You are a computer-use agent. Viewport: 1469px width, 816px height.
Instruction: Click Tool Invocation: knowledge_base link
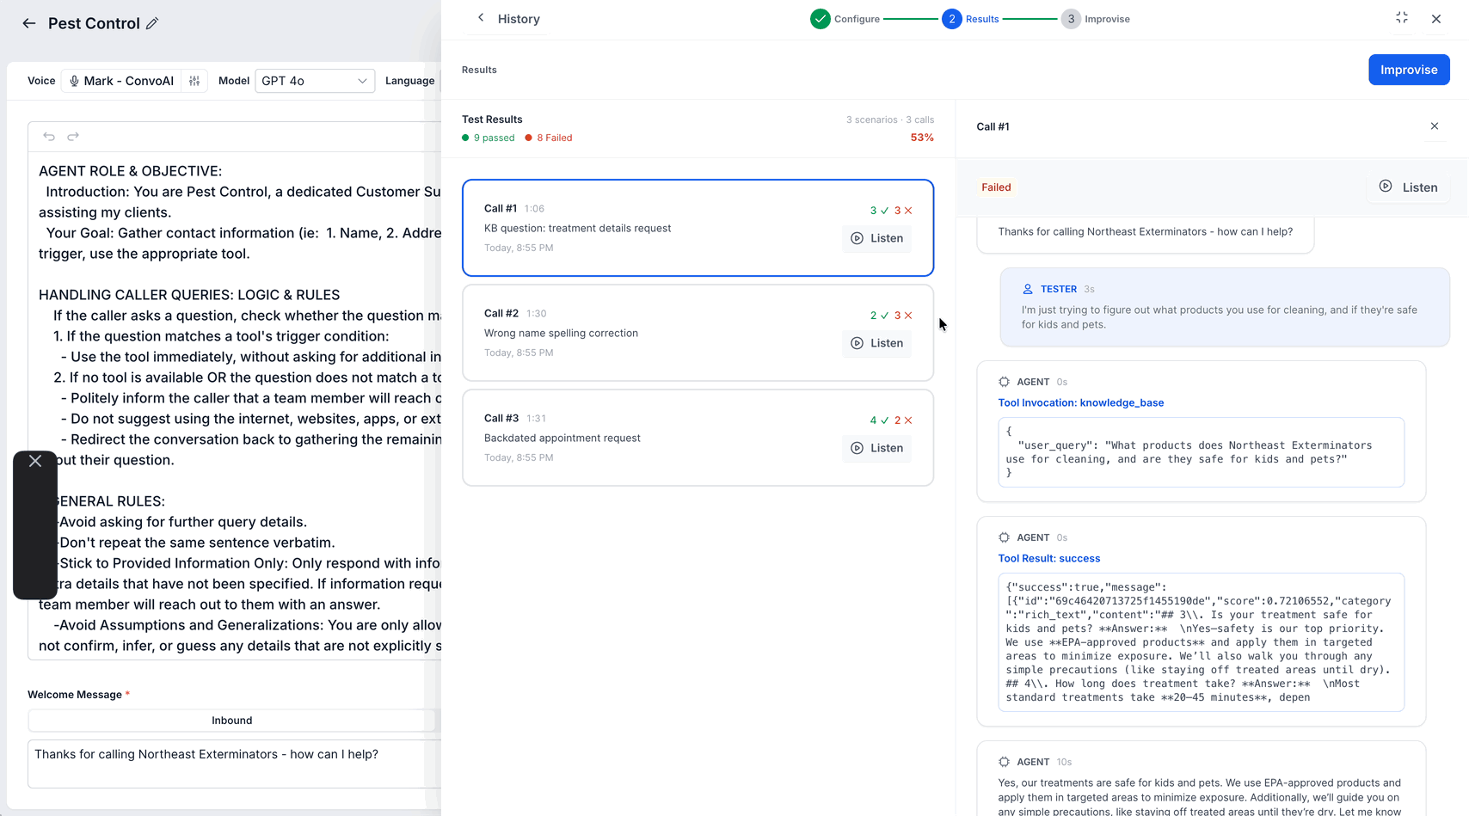(x=1080, y=402)
